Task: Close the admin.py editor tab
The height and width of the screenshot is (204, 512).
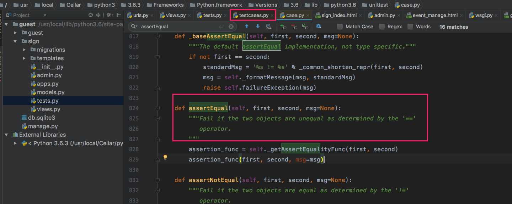Action: pyautogui.click(x=399, y=16)
